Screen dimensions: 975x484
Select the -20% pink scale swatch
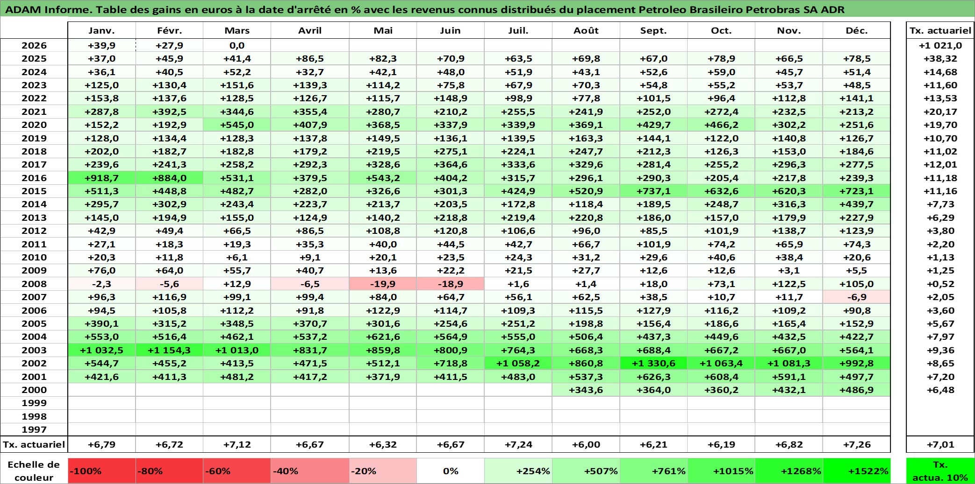(383, 470)
